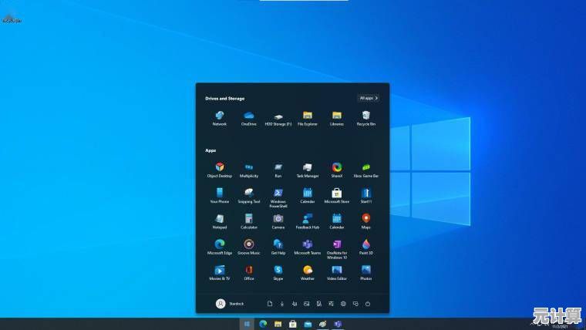Open Recycle Bin in the start menu
The width and height of the screenshot is (586, 330).
[x=366, y=119]
